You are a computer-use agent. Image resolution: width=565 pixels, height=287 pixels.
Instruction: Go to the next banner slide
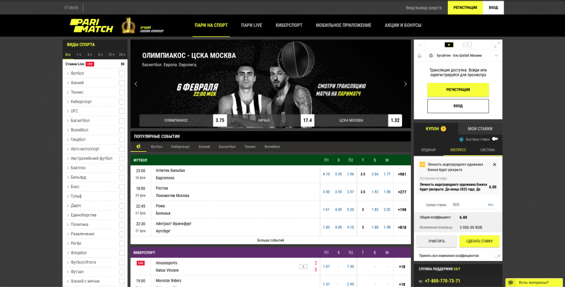pyautogui.click(x=405, y=84)
